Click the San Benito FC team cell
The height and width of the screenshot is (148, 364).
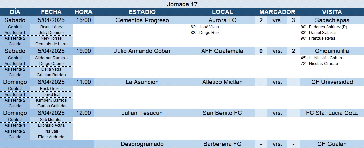(x=223, y=113)
